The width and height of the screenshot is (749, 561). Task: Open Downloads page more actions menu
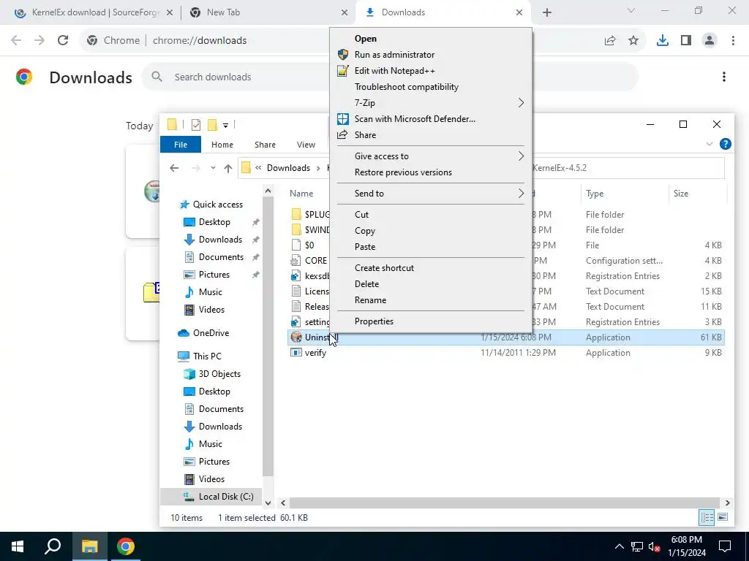pos(724,77)
